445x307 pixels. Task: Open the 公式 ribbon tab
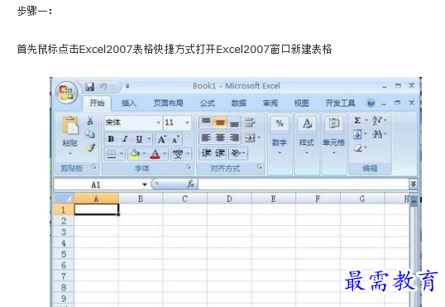coord(208,103)
